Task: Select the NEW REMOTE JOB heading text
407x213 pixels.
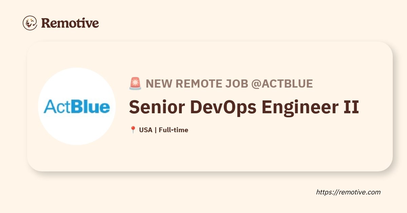Action: click(x=197, y=84)
